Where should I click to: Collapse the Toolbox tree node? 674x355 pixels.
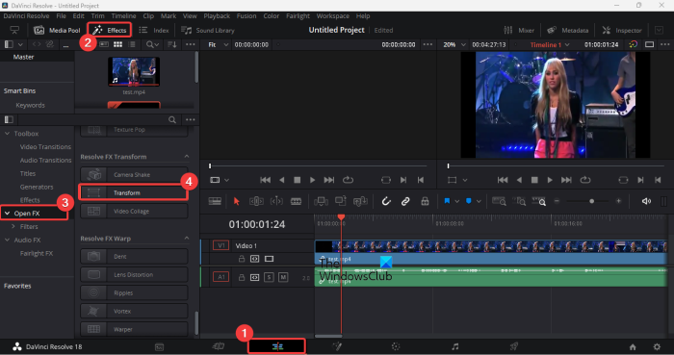pyautogui.click(x=8, y=134)
